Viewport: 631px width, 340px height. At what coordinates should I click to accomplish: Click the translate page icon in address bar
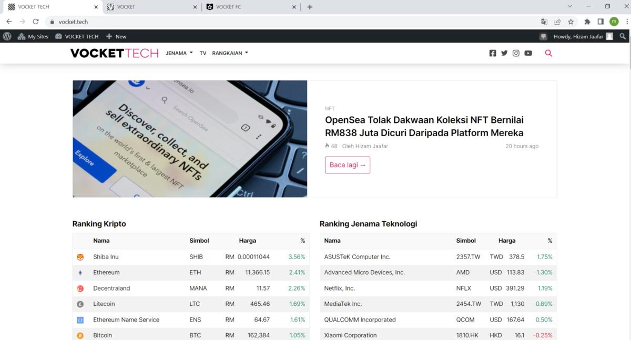pos(544,22)
